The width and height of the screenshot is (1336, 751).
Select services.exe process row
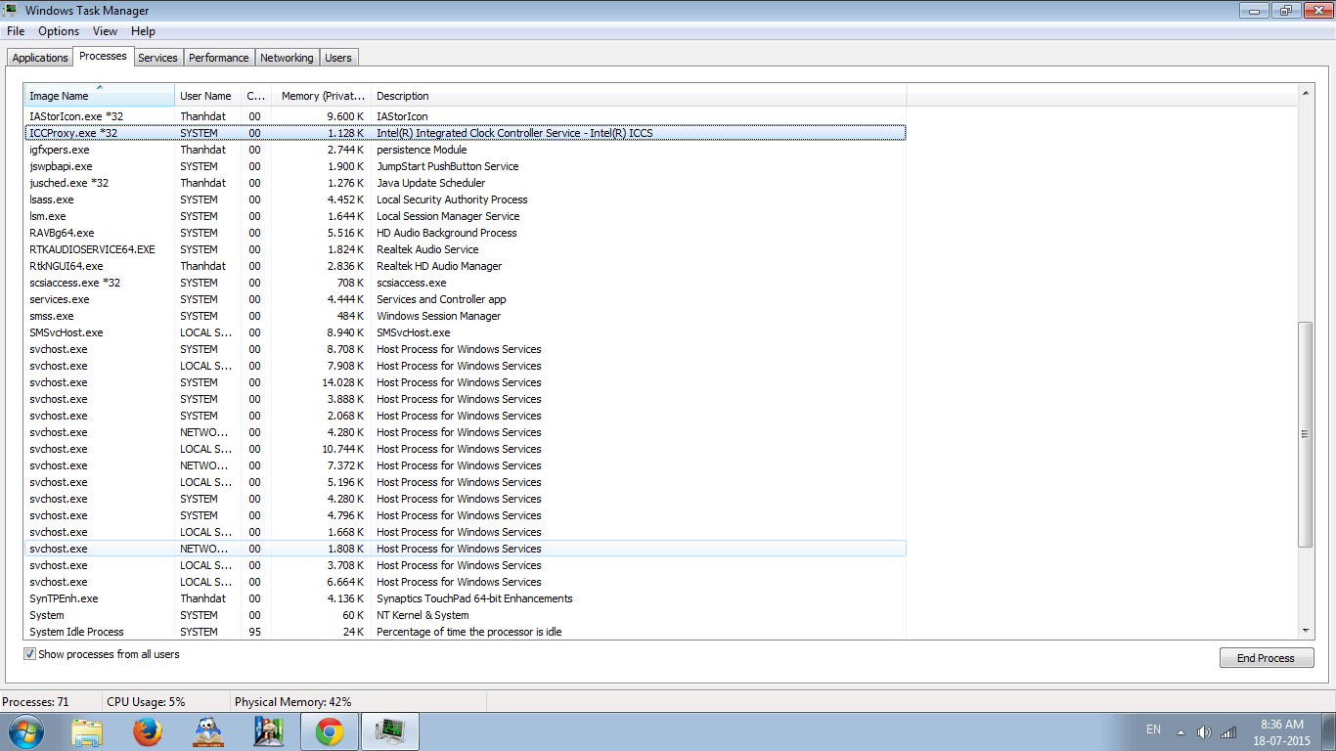click(466, 299)
